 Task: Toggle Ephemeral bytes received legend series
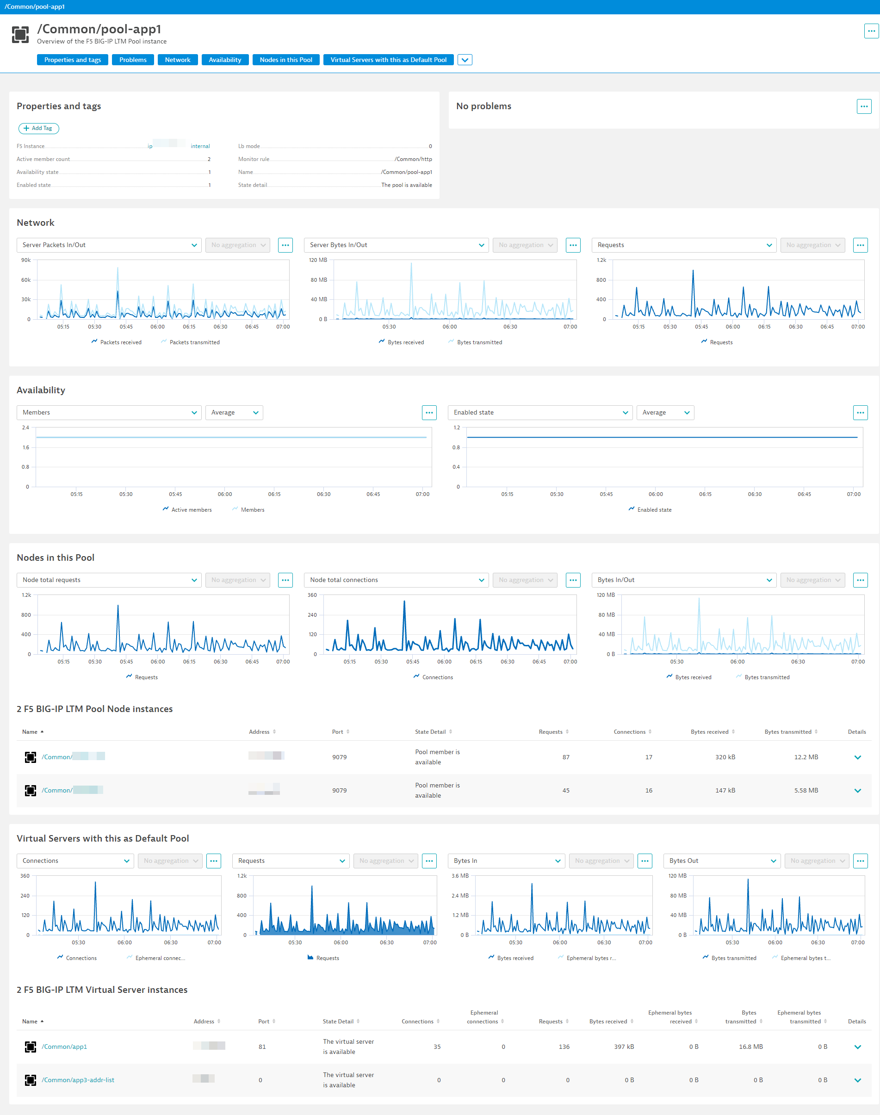point(587,958)
